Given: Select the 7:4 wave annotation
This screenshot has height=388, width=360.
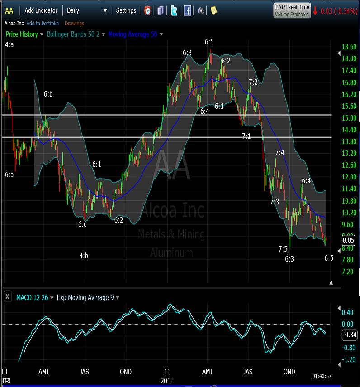Looking at the screenshot, I should 280,152.
